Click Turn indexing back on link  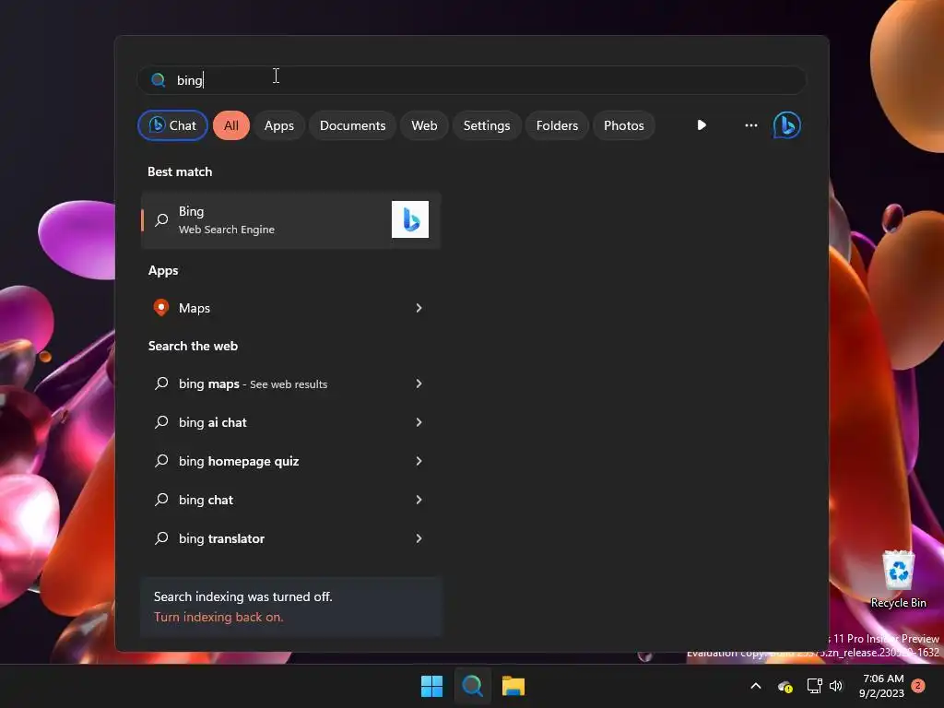click(x=218, y=617)
